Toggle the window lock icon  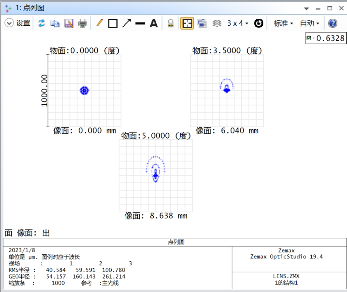tap(171, 23)
